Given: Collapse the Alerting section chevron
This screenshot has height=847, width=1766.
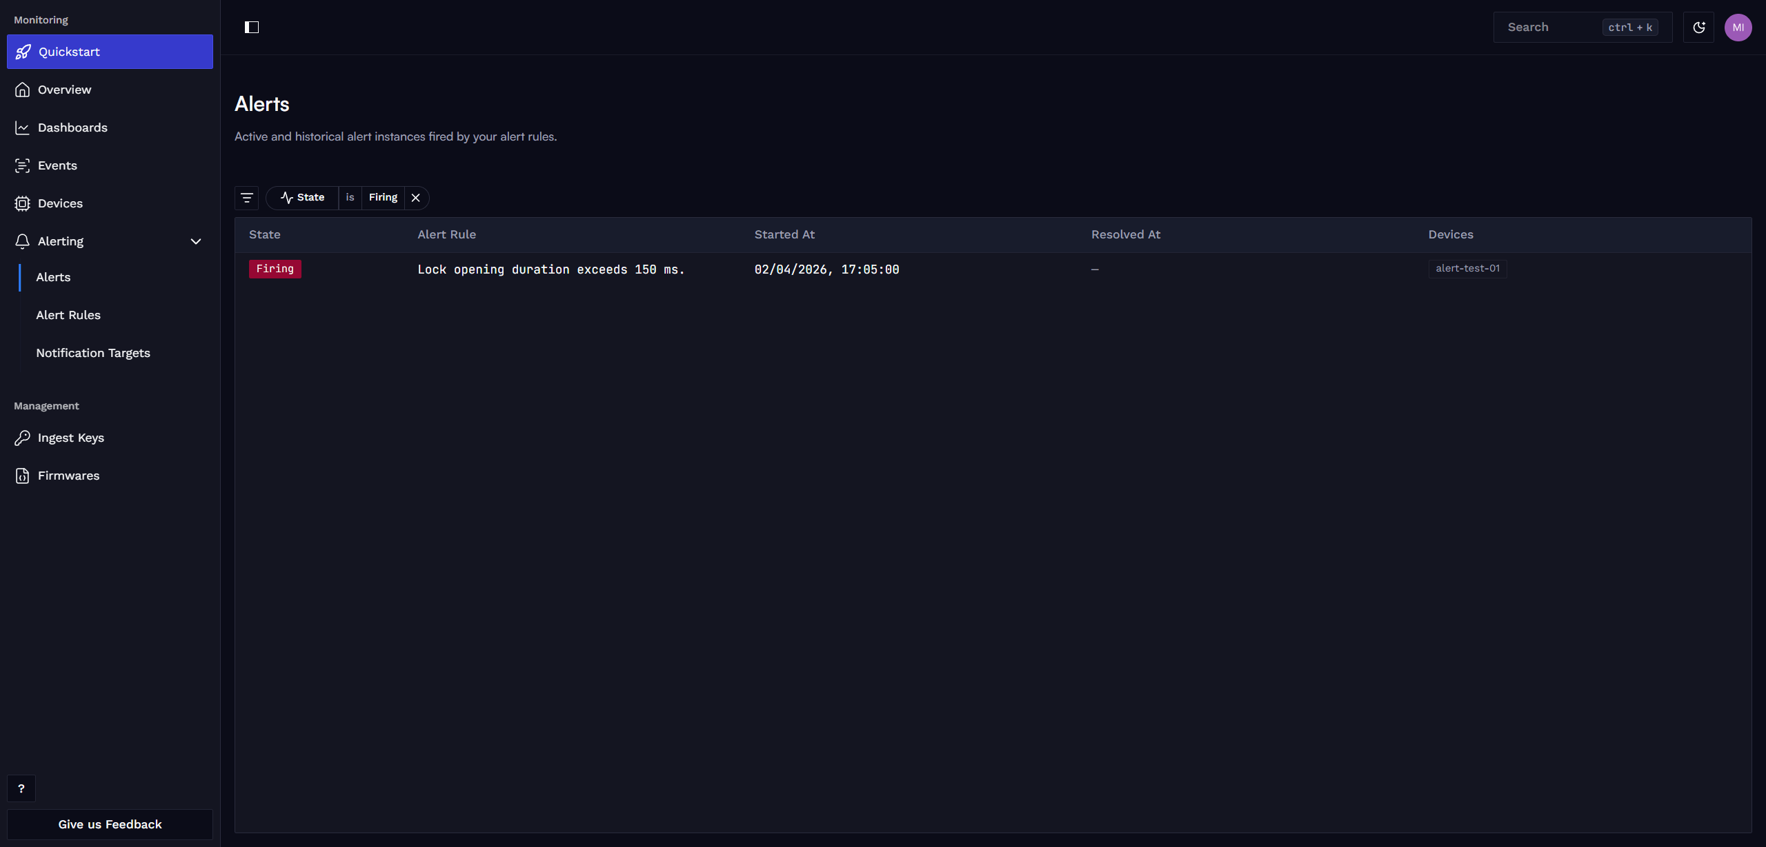Looking at the screenshot, I should pos(196,241).
